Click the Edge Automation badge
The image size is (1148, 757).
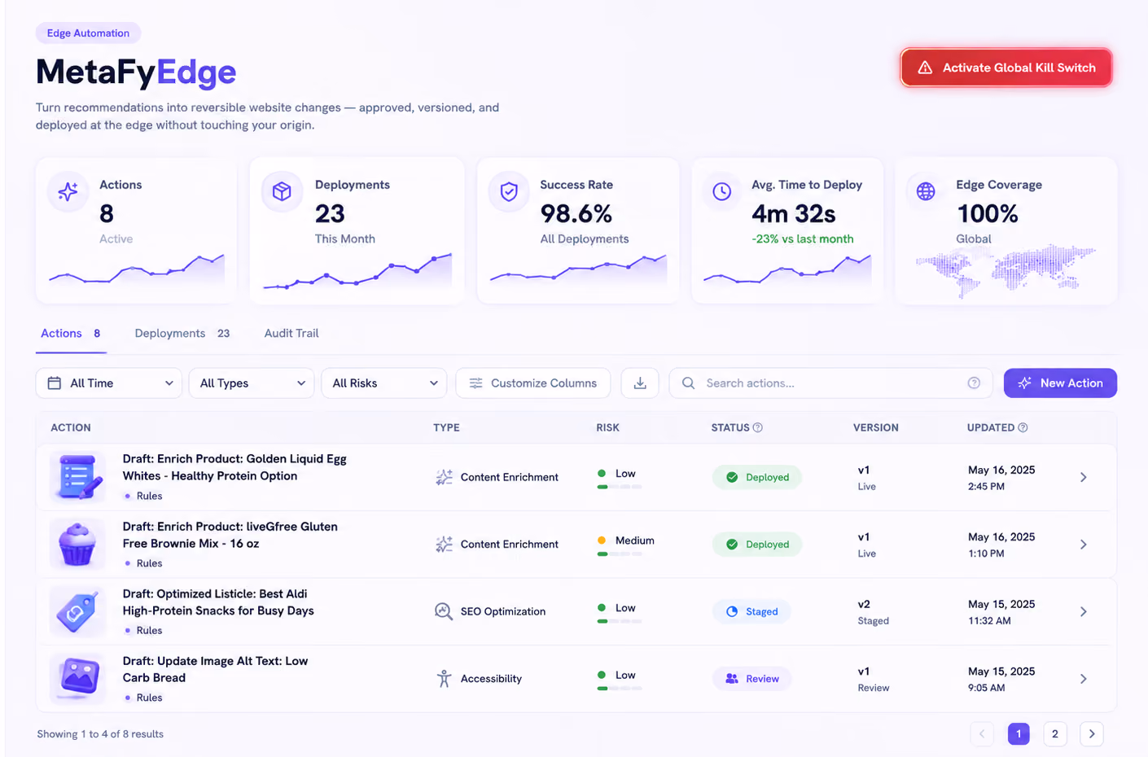[88, 33]
